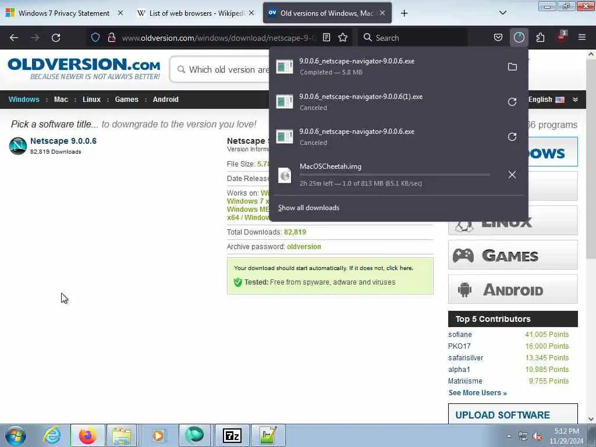Show completed netscape-navigator file in folder
The width and height of the screenshot is (596, 447).
[x=512, y=67]
